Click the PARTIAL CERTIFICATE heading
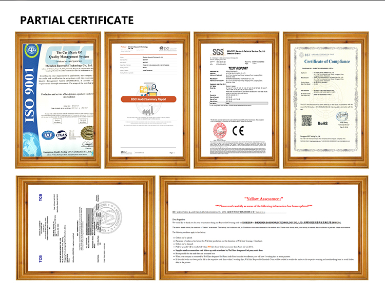Viewport: 385px width, 297px height. pyautogui.click(x=76, y=21)
